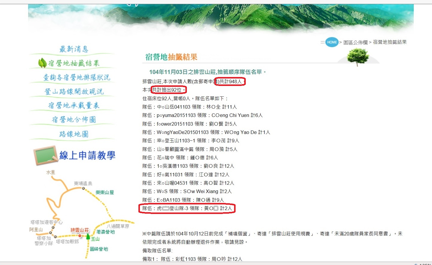Click the leaf icon beside 宿營地抽籤結果
Image resolution: width=432 pixels, height=265 pixels.
[42, 63]
